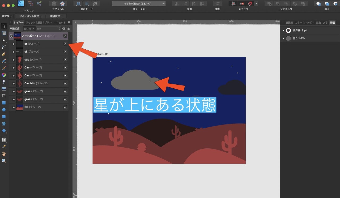
Task: Expand the cl group layer
Action: click(x=14, y=52)
